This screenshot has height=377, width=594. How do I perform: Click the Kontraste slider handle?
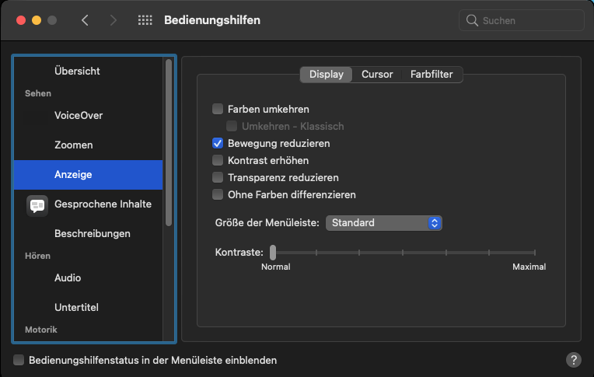click(x=273, y=252)
